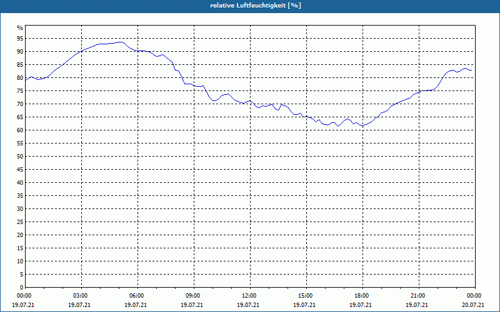Pick the y-axis label '35'
Screen dimensions: 500x312
[20, 196]
